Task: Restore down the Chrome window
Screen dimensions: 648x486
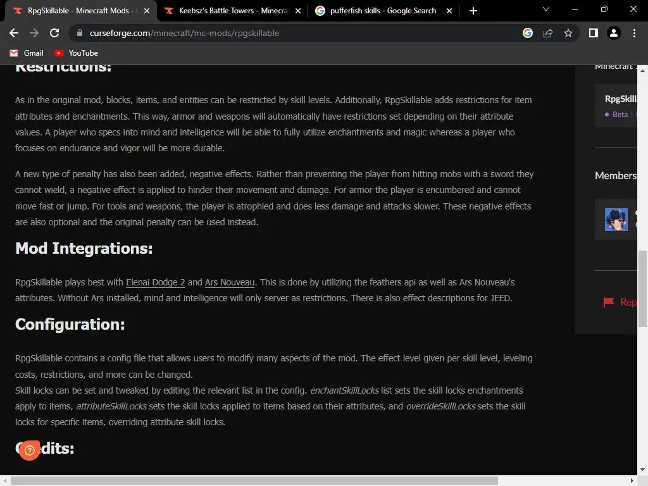Action: click(x=604, y=9)
